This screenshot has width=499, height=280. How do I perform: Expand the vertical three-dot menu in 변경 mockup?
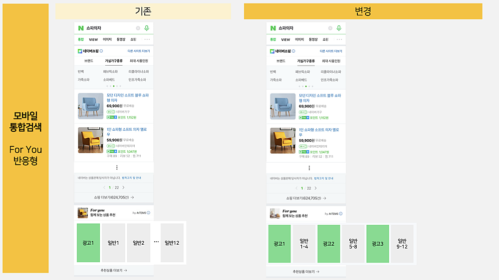[x=309, y=168]
